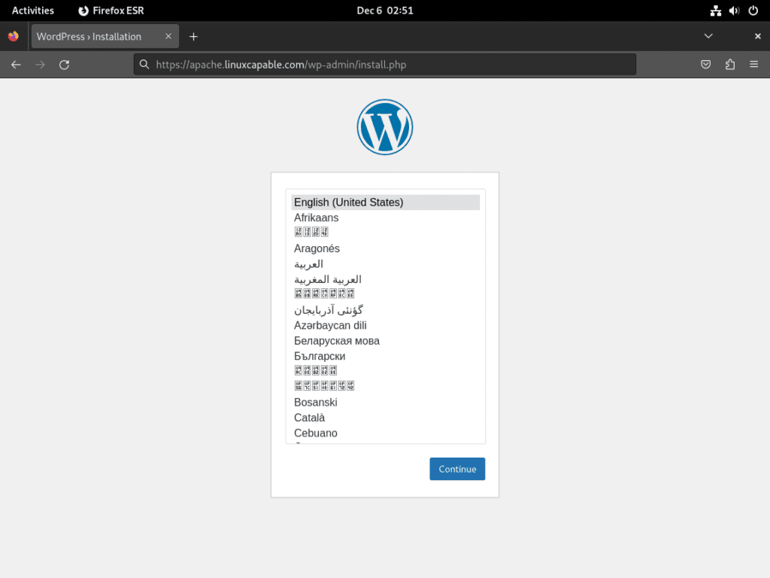The height and width of the screenshot is (578, 770).
Task: Click the volume icon in top bar
Action: (734, 11)
